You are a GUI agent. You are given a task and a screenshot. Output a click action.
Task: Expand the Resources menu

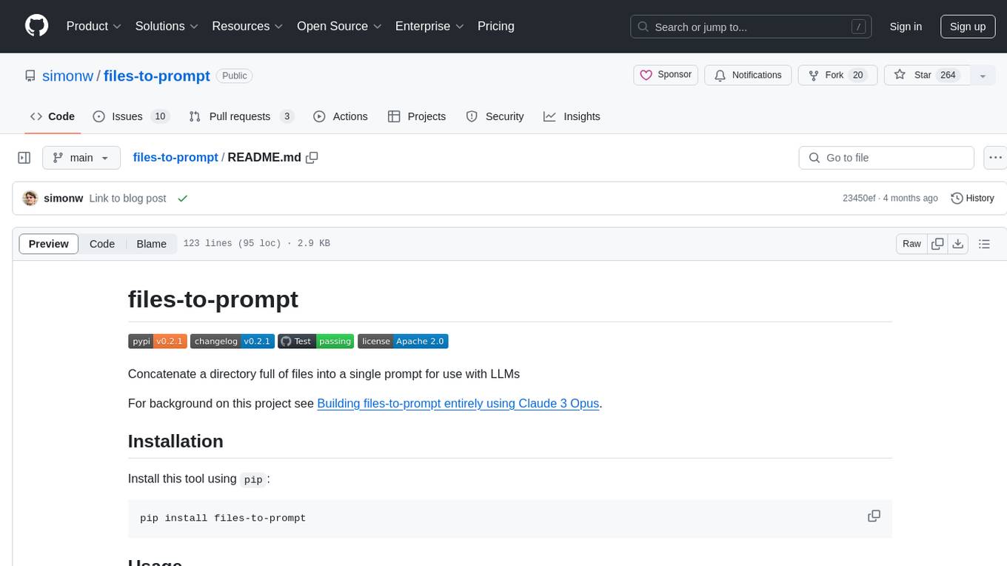pyautogui.click(x=247, y=26)
